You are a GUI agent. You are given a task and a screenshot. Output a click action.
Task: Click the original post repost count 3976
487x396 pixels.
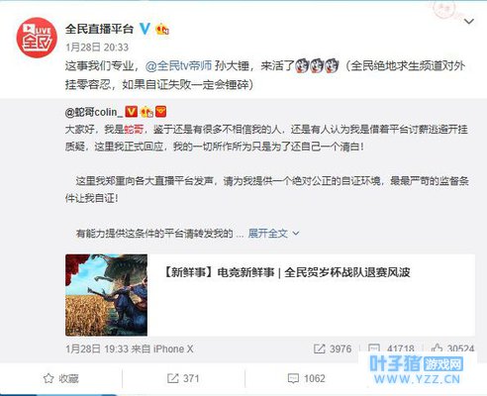pyautogui.click(x=333, y=348)
